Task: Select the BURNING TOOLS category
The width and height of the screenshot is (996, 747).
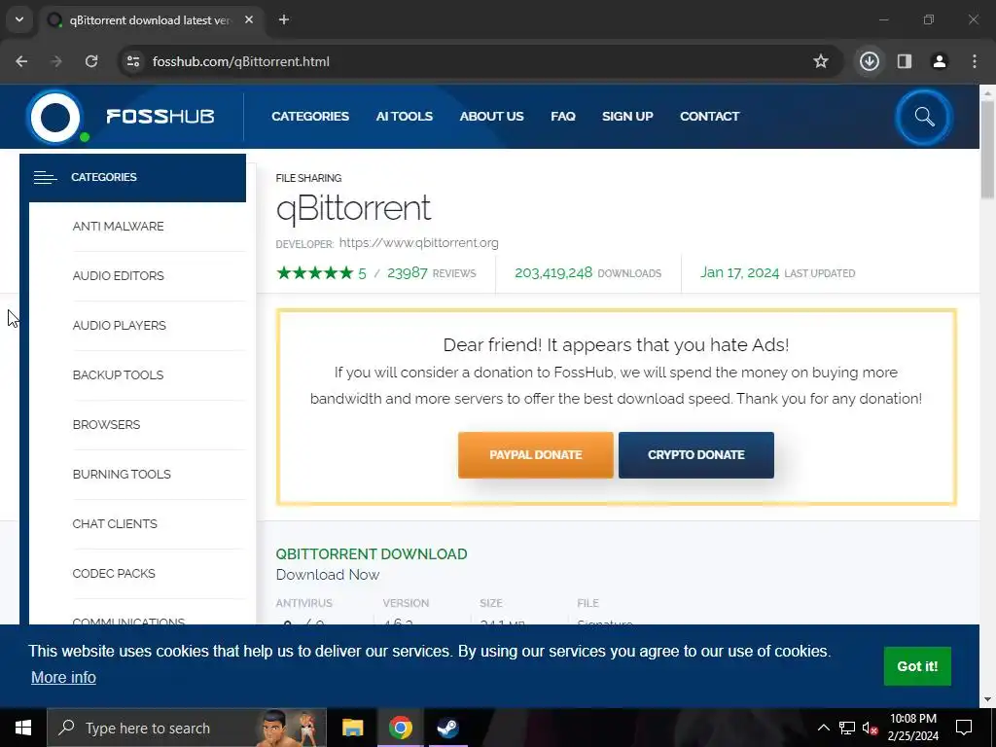Action: [122, 474]
